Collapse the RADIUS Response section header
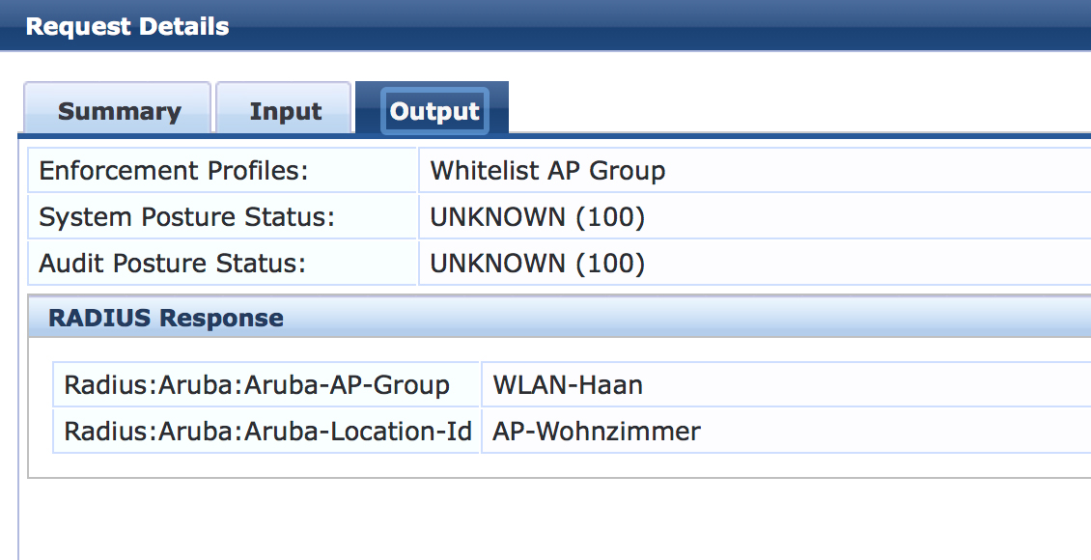Screen dimensions: 1091x560 [x=166, y=318]
